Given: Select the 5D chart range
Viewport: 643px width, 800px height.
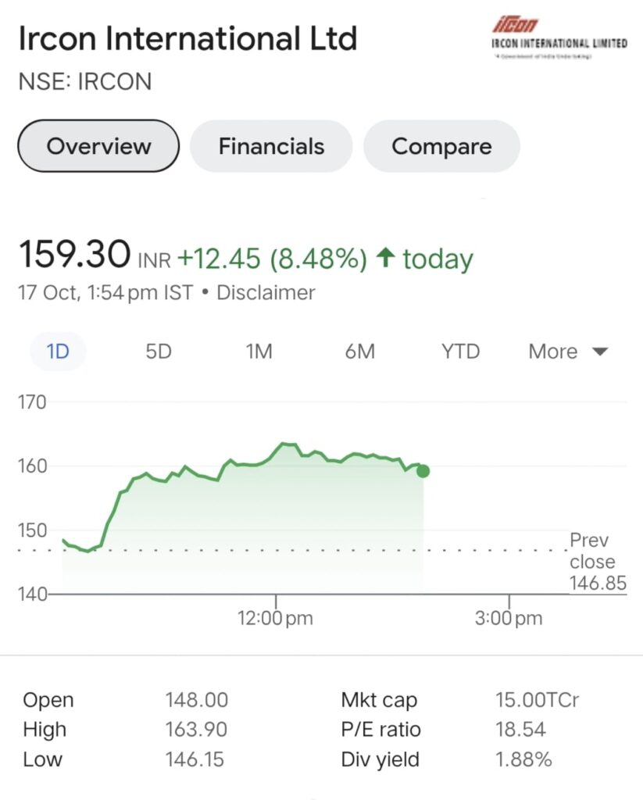Looking at the screenshot, I should [158, 352].
